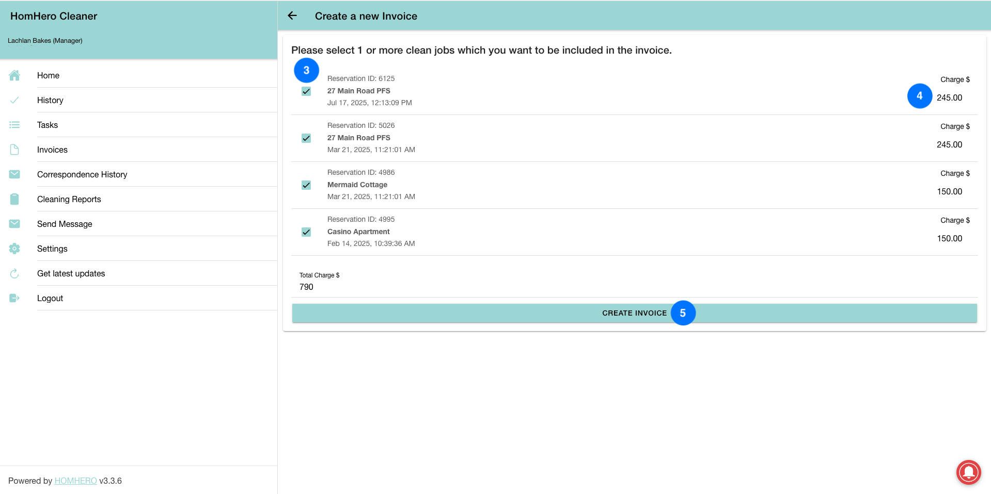Open the HOMHERO link in footer

[x=75, y=481]
